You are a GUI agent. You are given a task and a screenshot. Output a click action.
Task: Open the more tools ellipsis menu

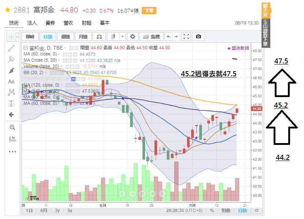pyautogui.click(x=12, y=152)
